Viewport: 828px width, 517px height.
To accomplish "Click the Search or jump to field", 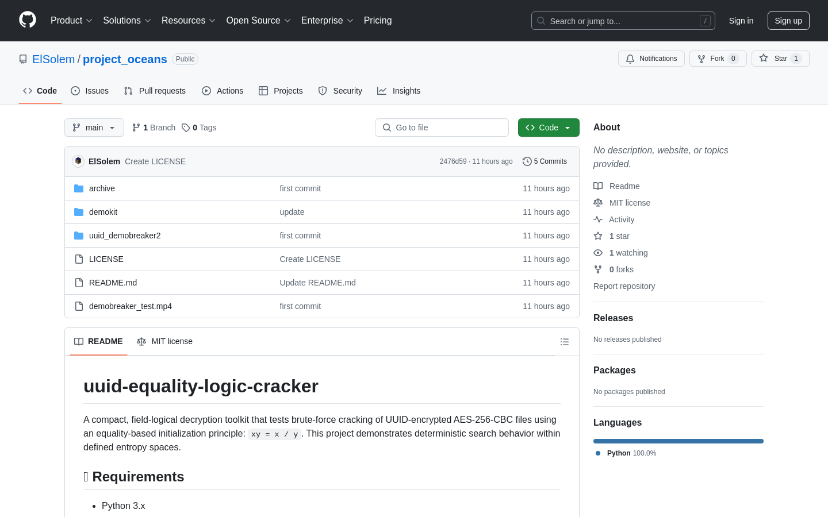I will point(623,21).
